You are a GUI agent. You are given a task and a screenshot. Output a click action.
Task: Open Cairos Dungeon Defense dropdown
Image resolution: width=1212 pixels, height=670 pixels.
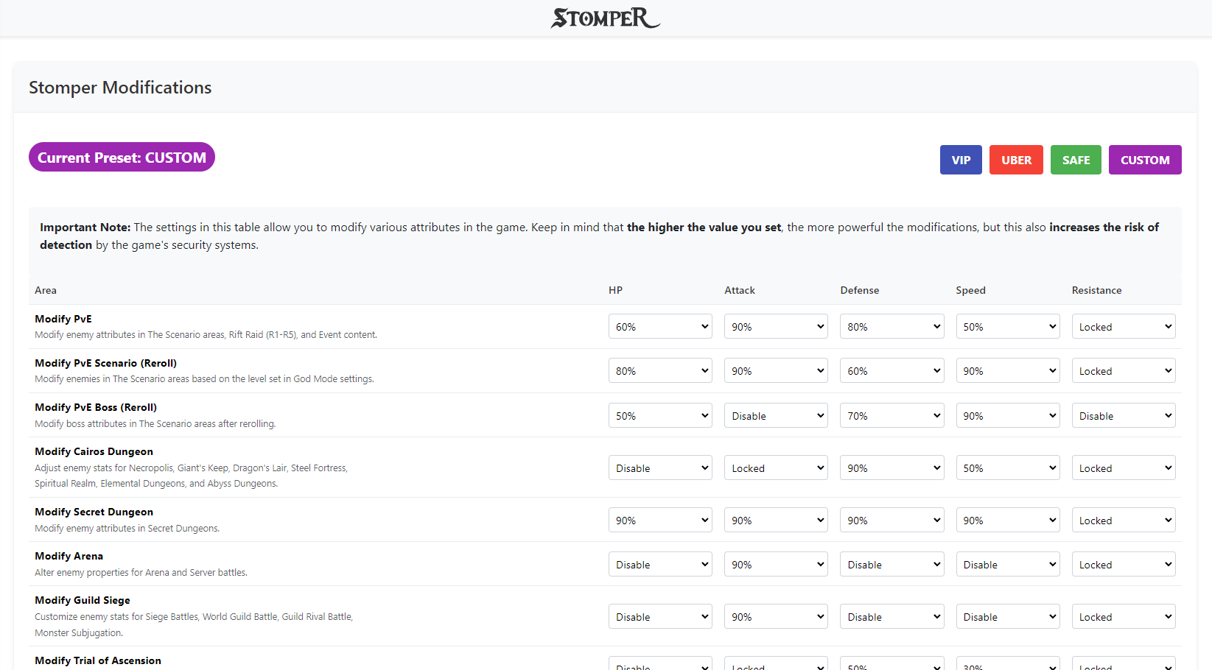892,468
